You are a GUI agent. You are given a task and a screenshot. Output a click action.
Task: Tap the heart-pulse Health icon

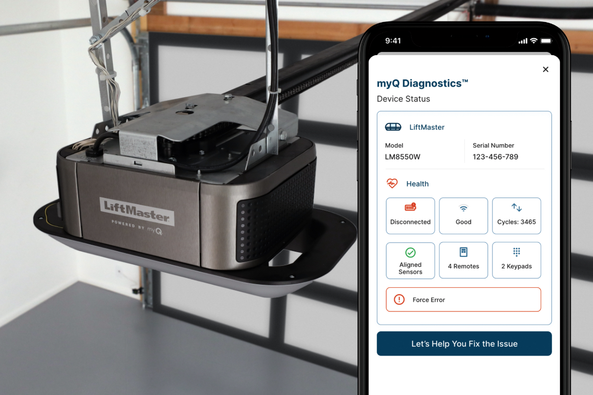(392, 183)
